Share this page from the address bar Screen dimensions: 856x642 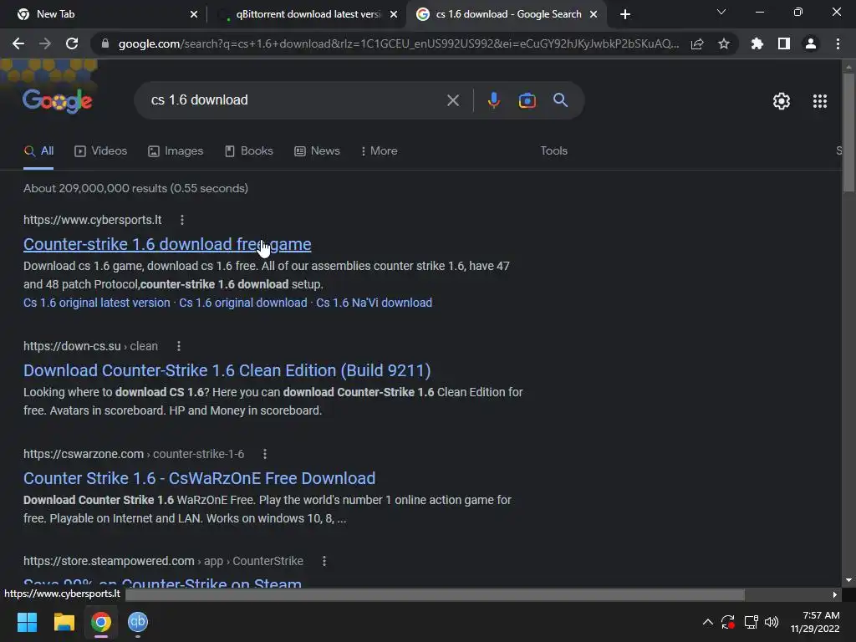[697, 43]
